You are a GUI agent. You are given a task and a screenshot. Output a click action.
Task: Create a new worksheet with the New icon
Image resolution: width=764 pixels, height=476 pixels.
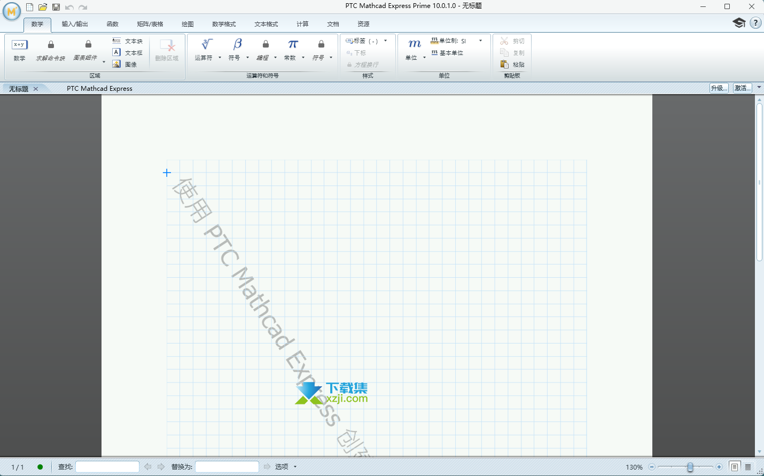(30, 7)
